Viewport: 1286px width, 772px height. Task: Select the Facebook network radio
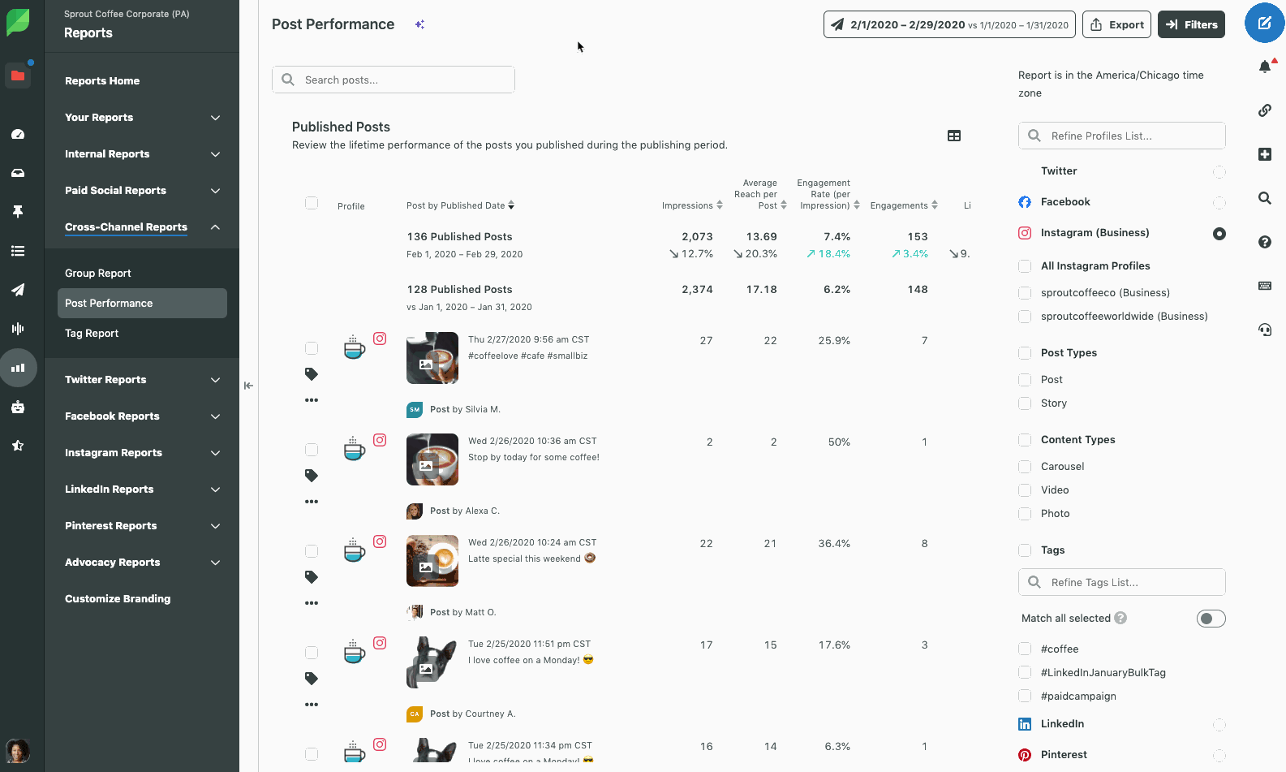pos(1219,203)
